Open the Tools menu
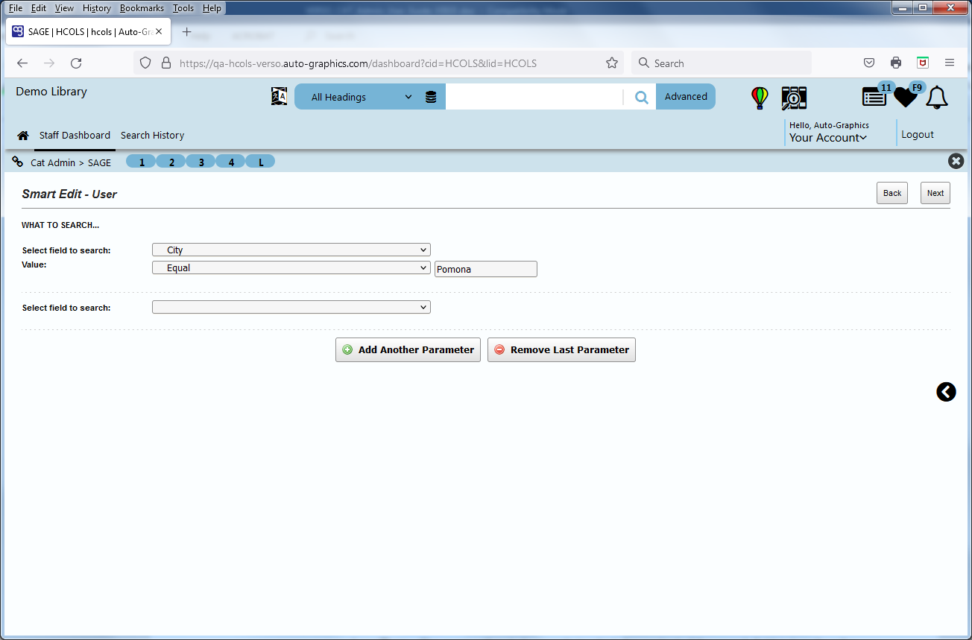 (x=183, y=8)
